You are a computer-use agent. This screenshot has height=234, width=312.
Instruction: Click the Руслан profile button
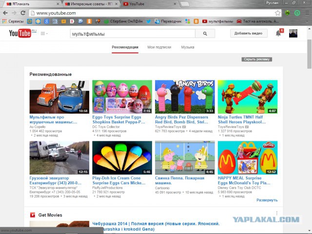click(272, 3)
